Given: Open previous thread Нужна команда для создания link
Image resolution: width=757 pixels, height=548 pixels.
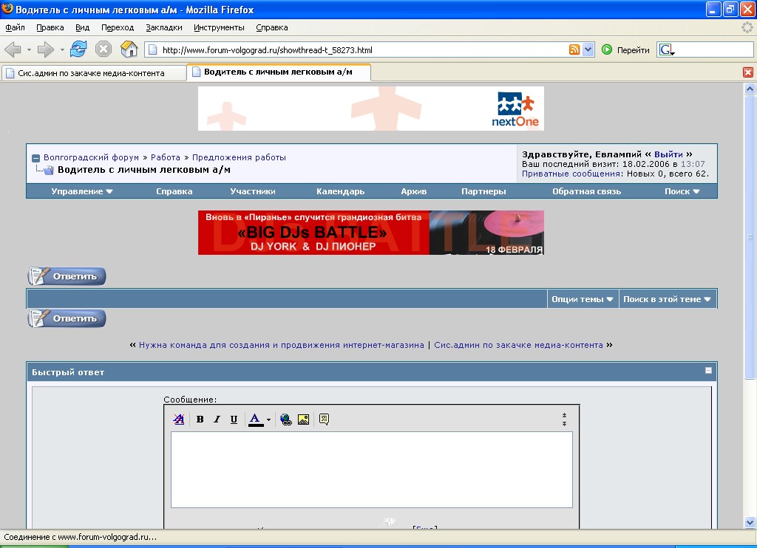Looking at the screenshot, I should 282,345.
